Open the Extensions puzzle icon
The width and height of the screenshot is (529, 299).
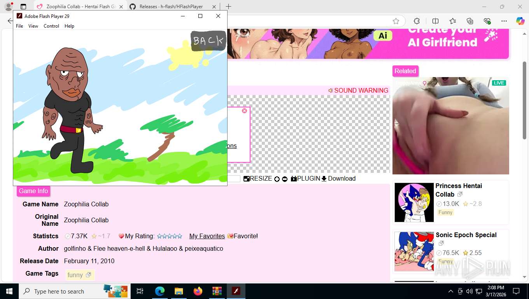point(417,21)
